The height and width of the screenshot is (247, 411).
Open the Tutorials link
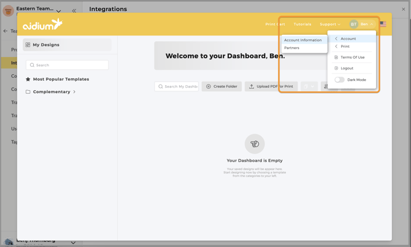tap(302, 25)
